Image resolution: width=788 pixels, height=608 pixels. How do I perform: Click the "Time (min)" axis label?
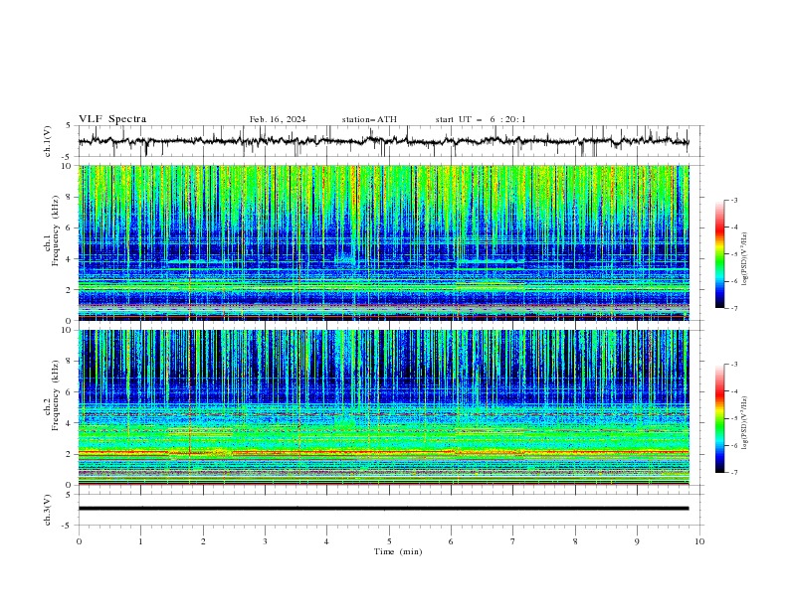398,551
